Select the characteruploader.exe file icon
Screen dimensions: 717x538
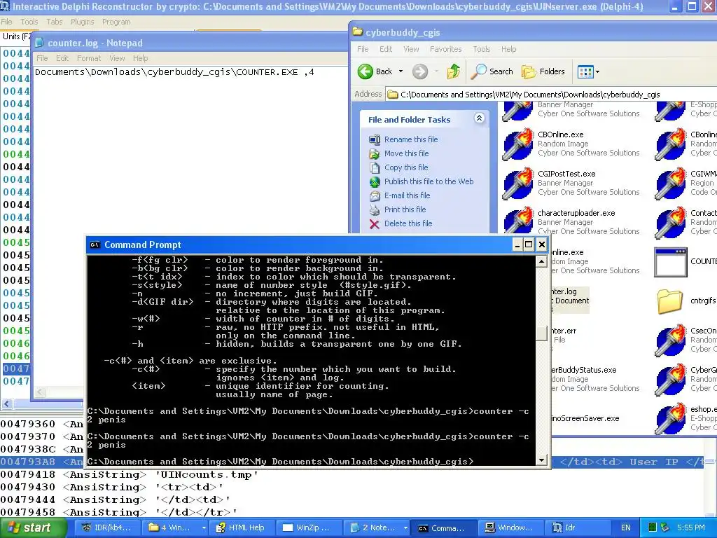[517, 221]
